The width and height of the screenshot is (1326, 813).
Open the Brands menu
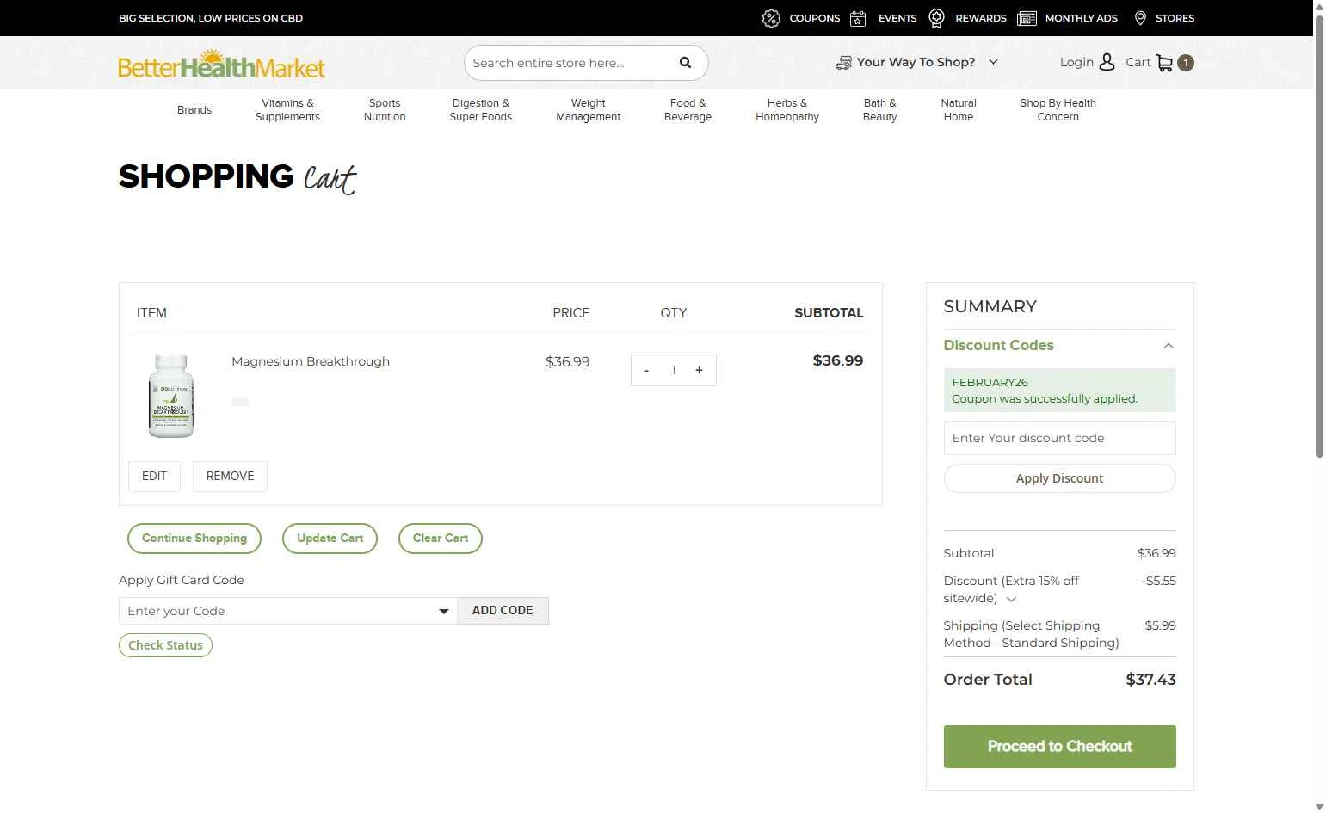[194, 110]
